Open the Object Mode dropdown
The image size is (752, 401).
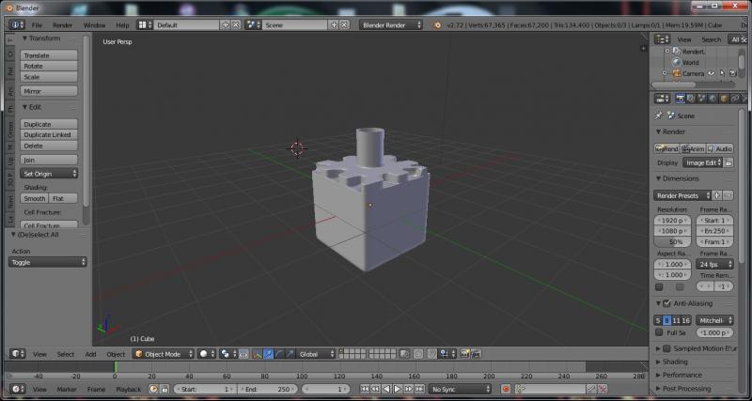point(163,354)
